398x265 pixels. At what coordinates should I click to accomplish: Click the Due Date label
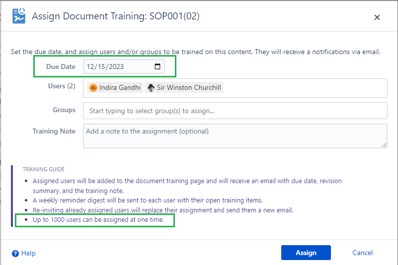tap(61, 66)
